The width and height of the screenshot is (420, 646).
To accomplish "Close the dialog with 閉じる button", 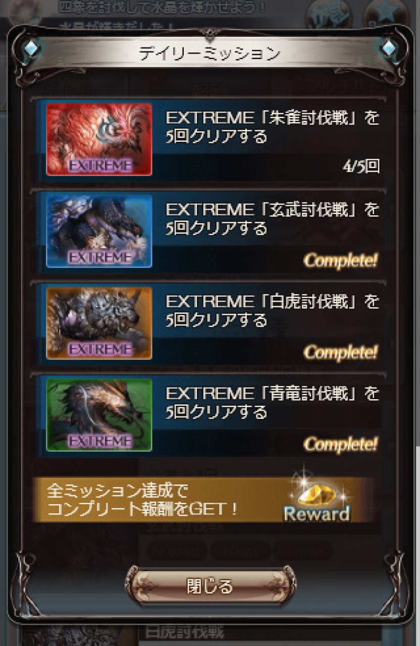I will 210,586.
